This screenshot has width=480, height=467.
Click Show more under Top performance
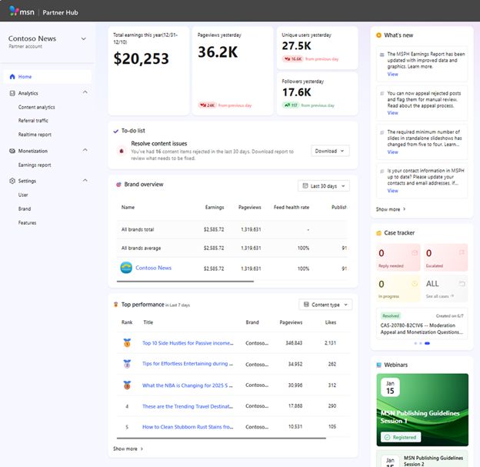128,449
